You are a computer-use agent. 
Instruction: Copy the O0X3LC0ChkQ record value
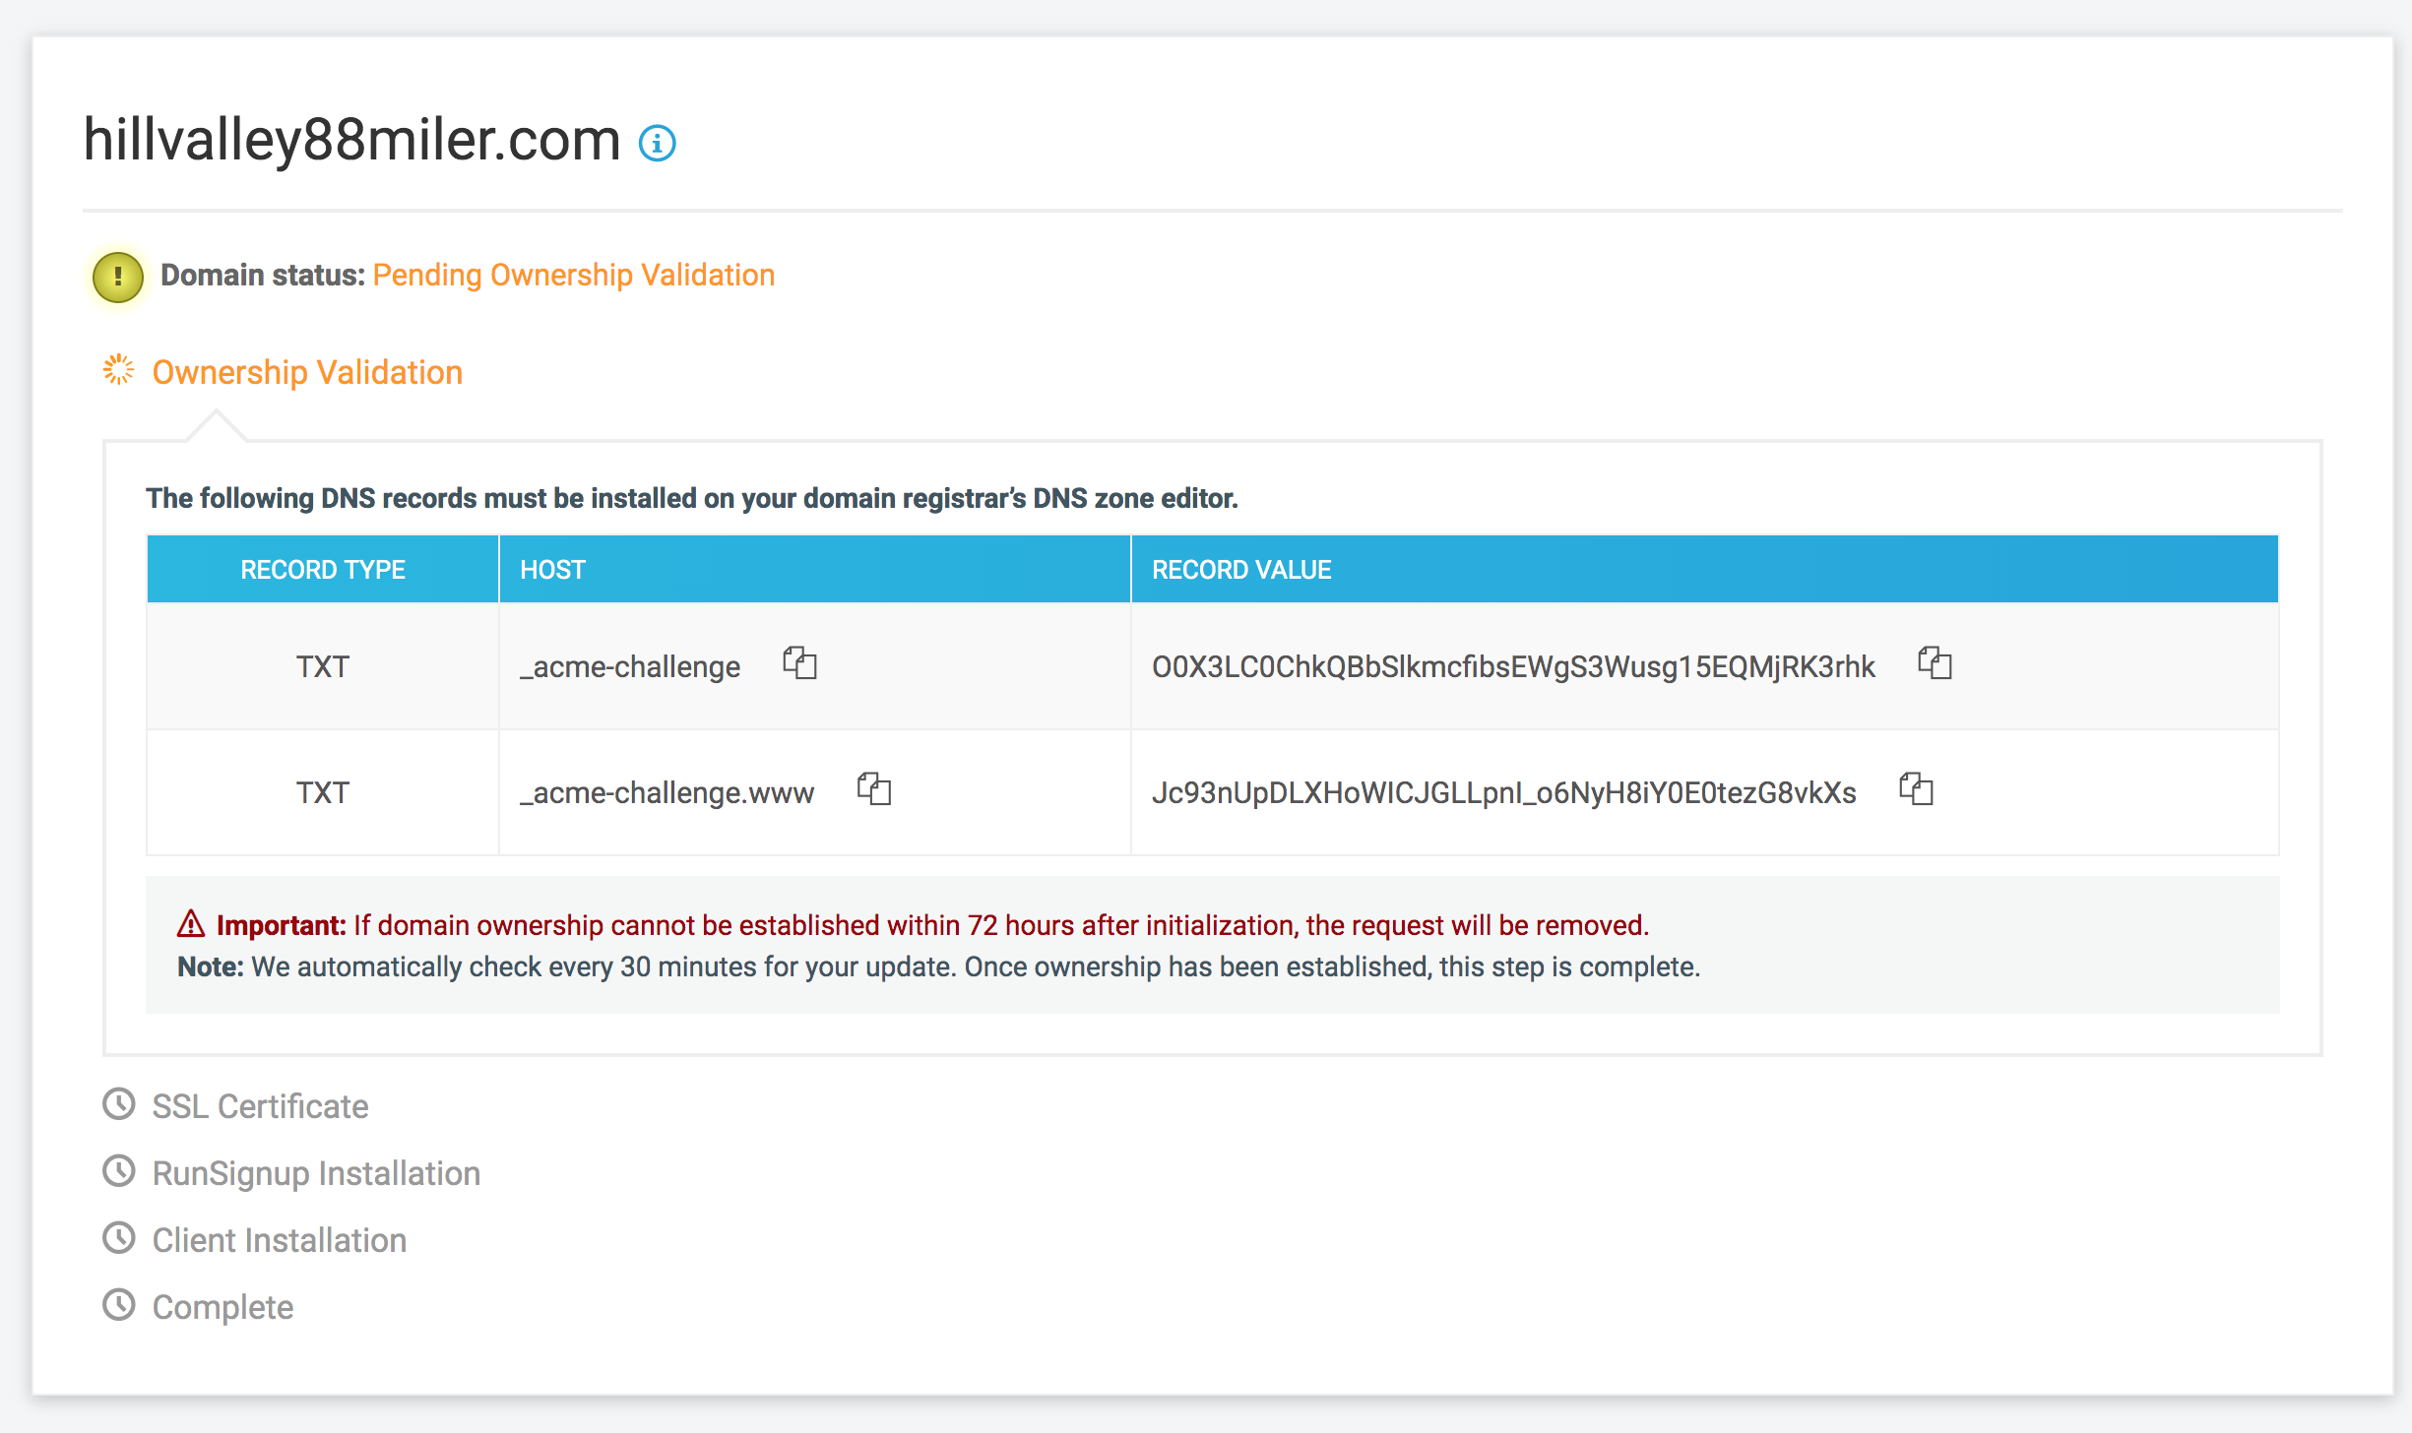[x=1935, y=663]
